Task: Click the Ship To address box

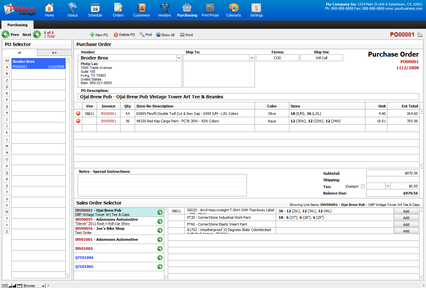Action: 219,74
